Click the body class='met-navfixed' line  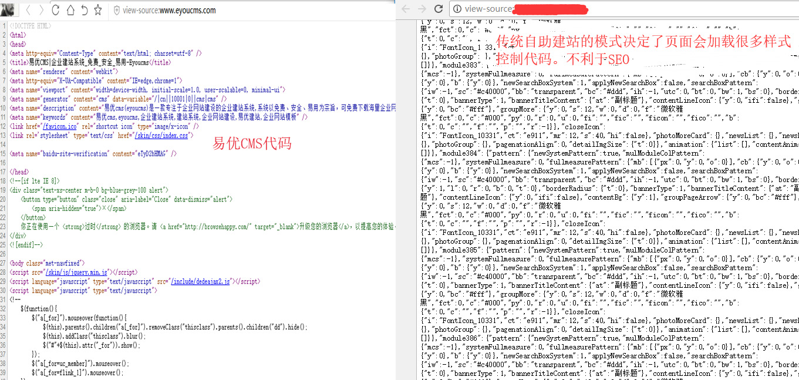(48, 263)
